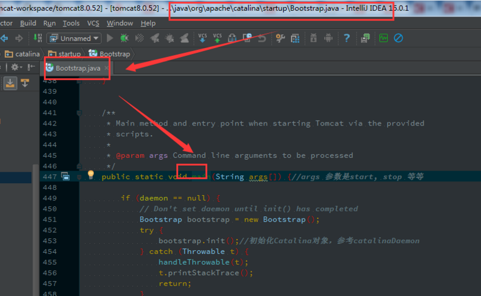Click 'public static' keywords on line 447

pos(131,177)
